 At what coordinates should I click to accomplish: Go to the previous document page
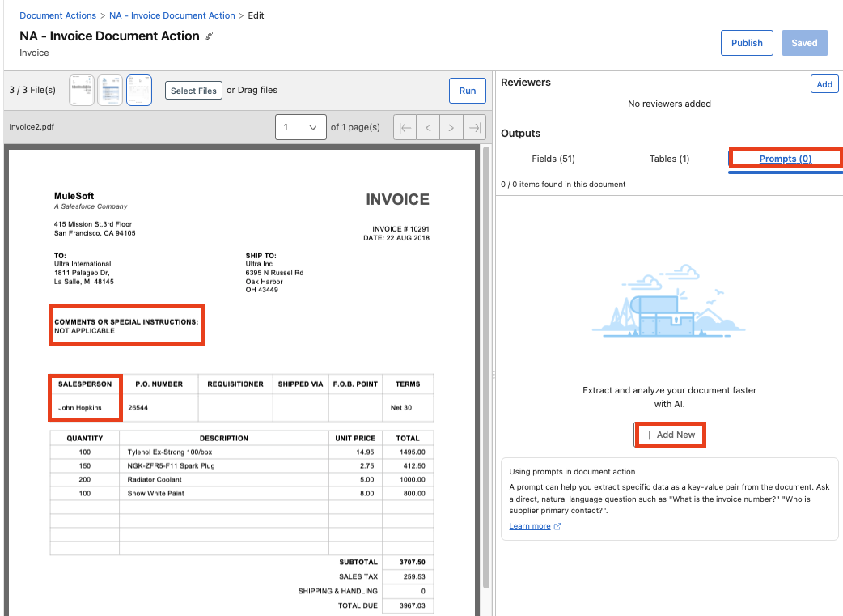point(428,128)
